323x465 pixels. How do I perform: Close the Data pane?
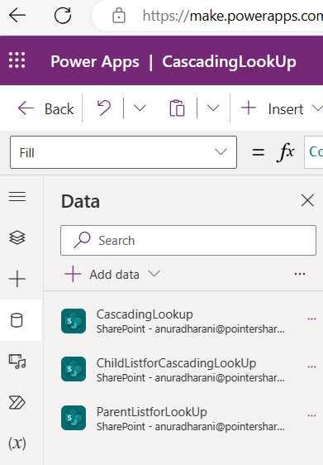click(x=307, y=200)
